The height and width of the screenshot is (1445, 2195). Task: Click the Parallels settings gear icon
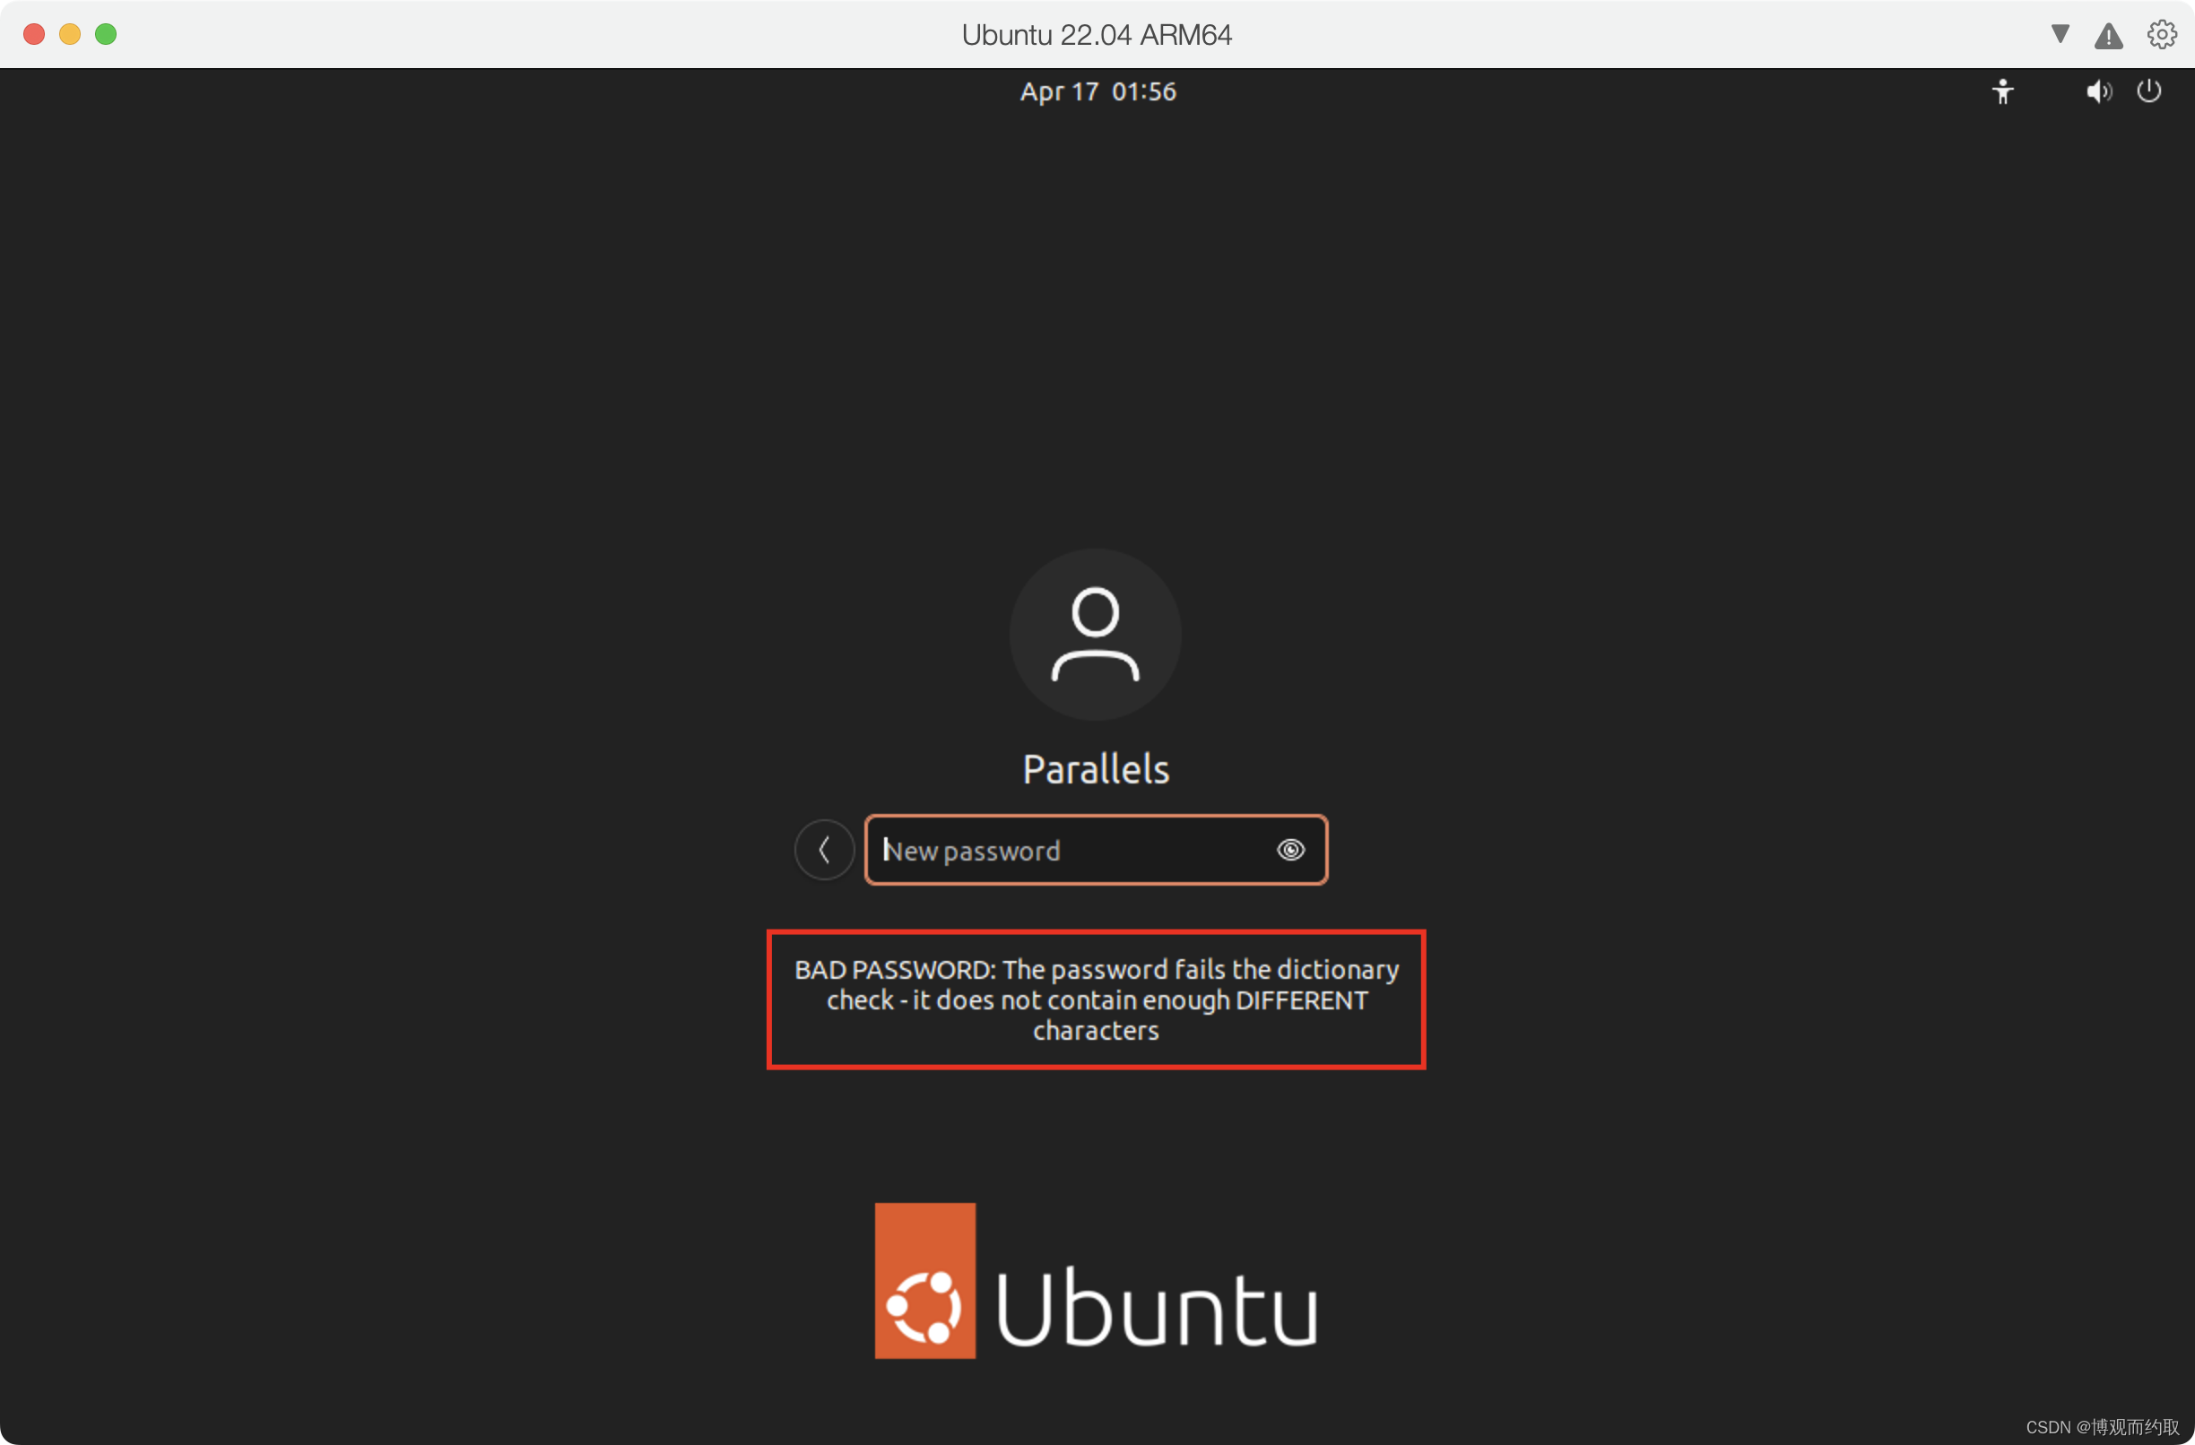[2161, 35]
